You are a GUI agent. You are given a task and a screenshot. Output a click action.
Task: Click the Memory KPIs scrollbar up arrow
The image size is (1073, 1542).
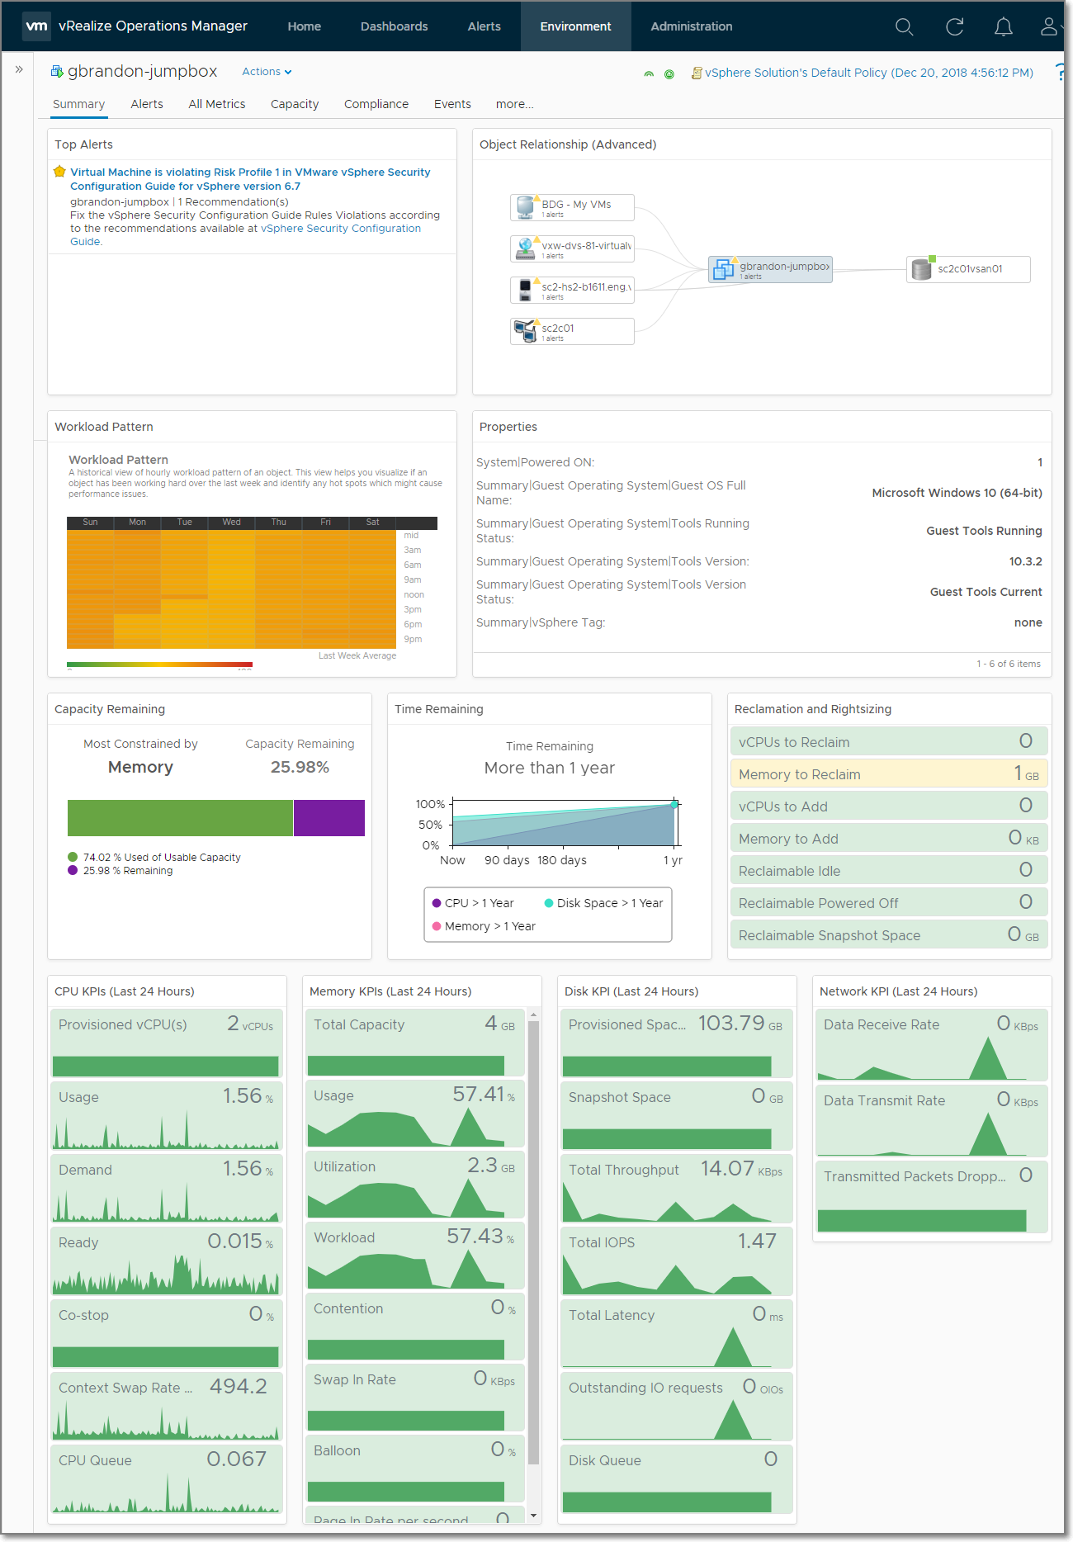tap(533, 1015)
